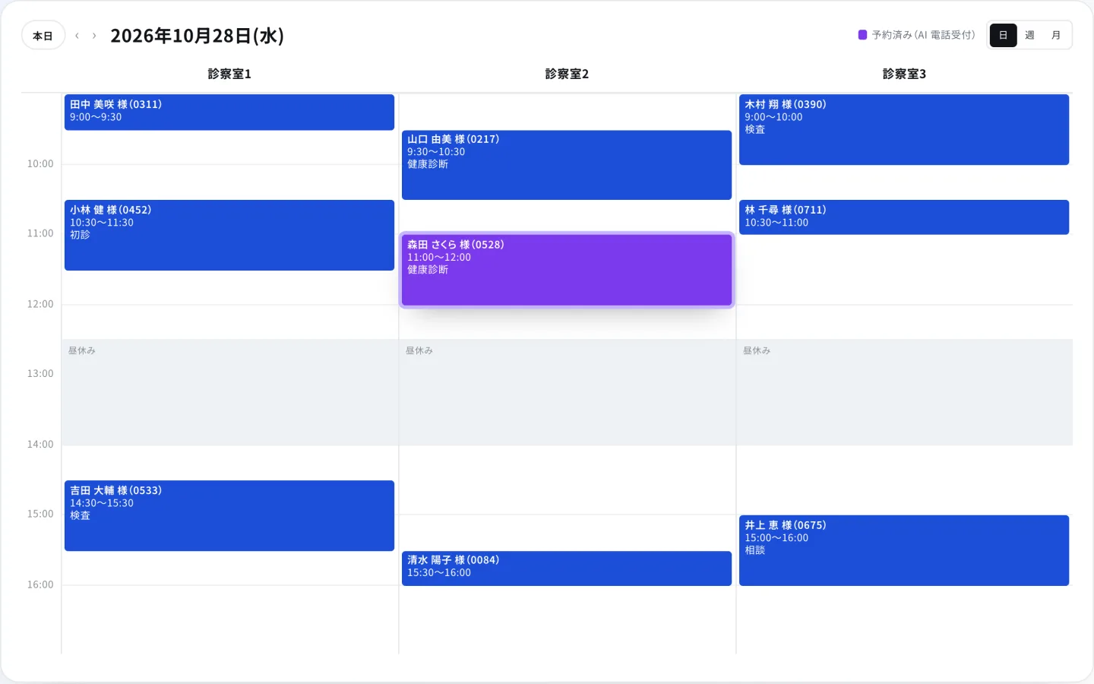Open 吉田 大輔 検査 appointment

[x=229, y=515]
